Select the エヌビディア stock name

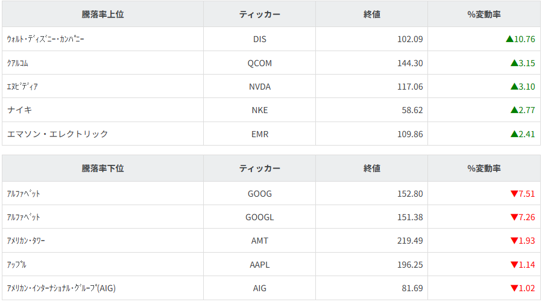pyautogui.click(x=22, y=87)
